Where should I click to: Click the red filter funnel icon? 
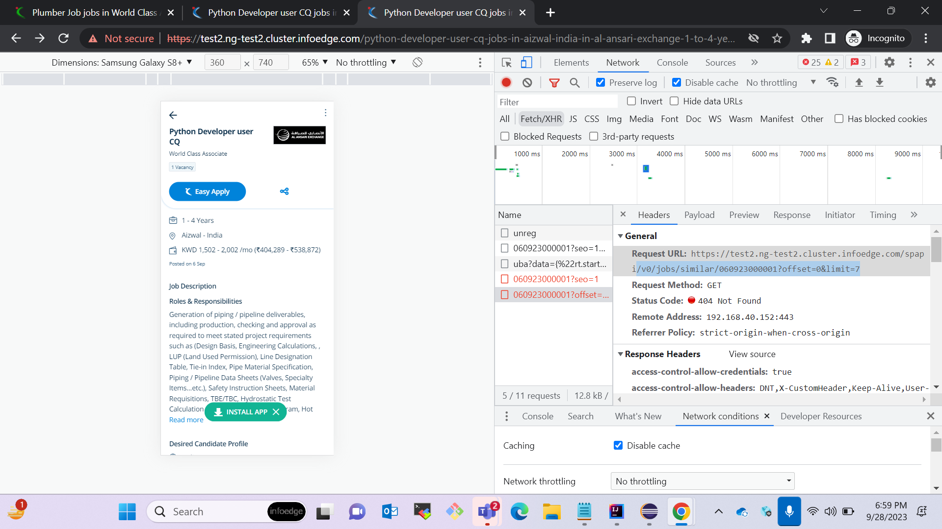coord(554,83)
